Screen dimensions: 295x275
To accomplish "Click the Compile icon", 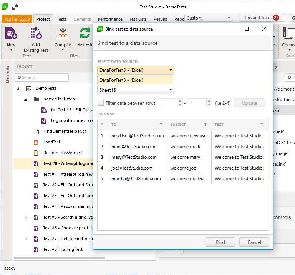I will point(63,33).
